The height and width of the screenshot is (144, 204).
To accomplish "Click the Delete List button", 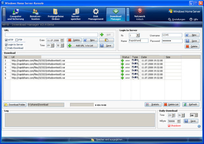I will [171, 104].
